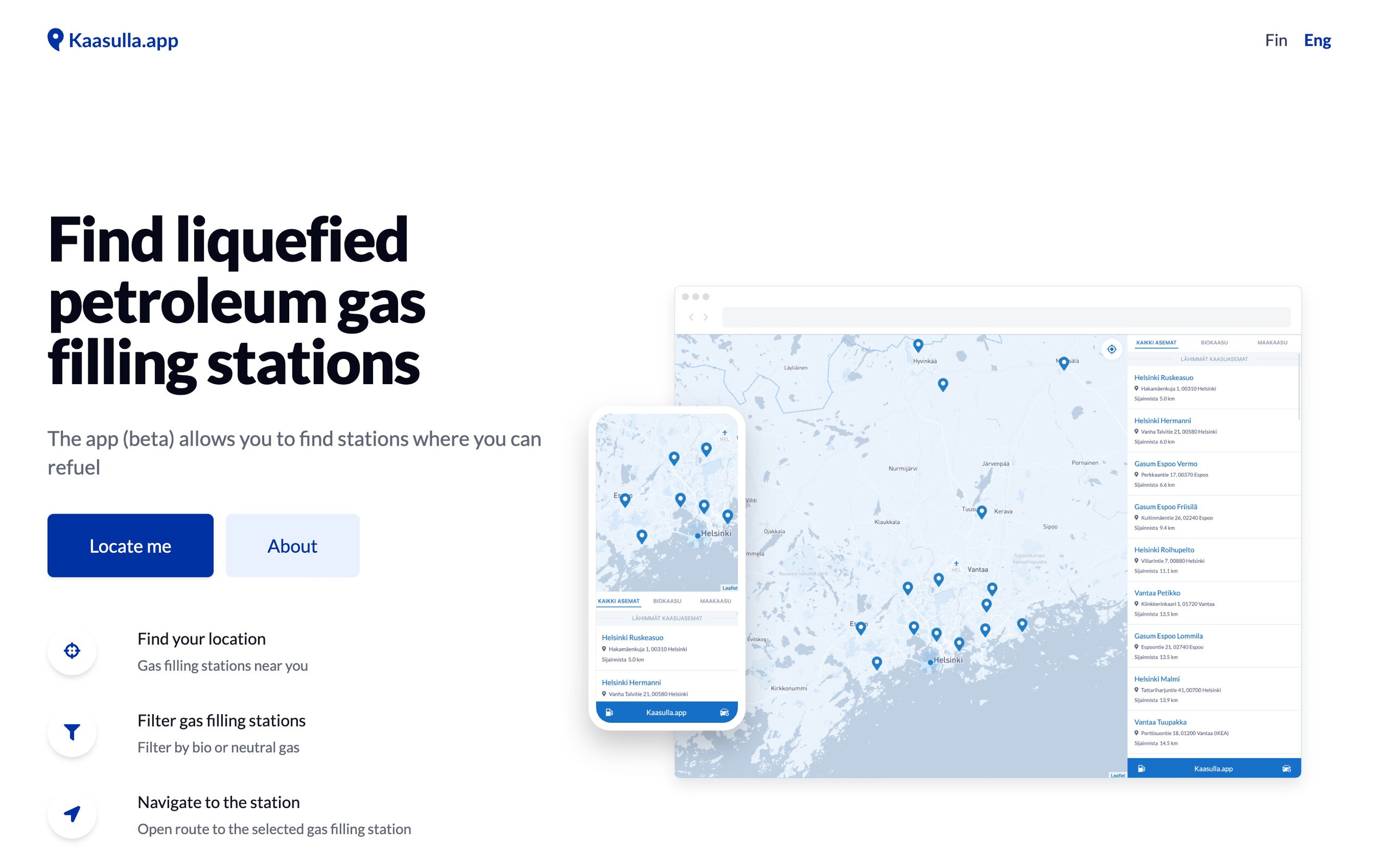Click the forward arrow in mockup browser
Viewport: 1392px width, 851px height.
pos(706,317)
